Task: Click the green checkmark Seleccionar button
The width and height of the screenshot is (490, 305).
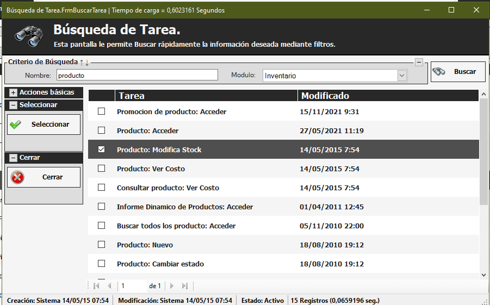Action: click(44, 125)
